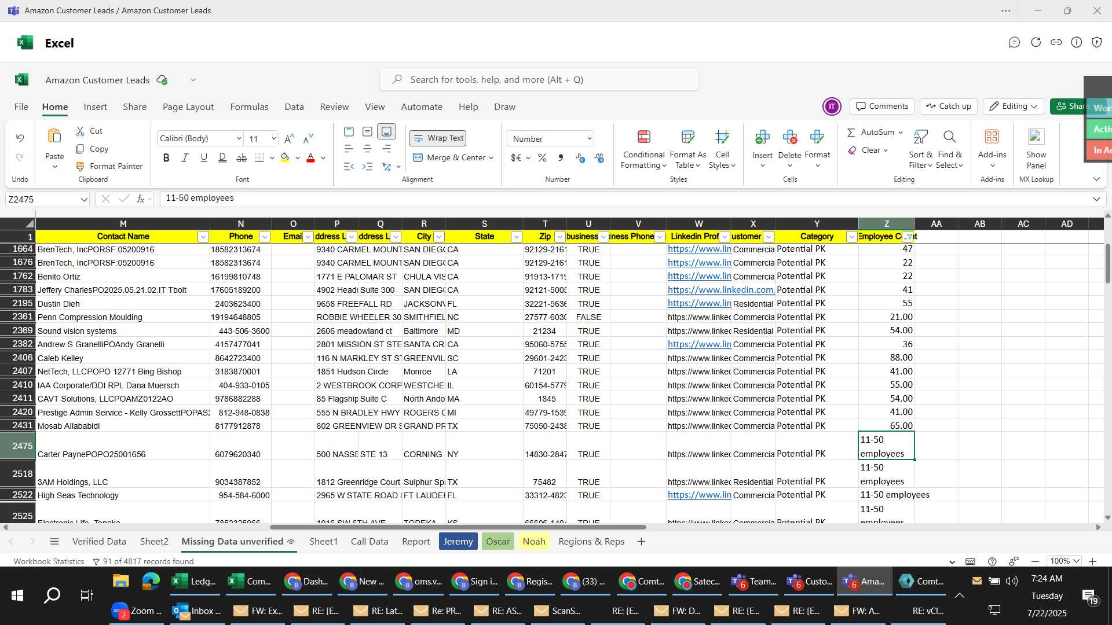Open Find & Select menu

point(950,149)
